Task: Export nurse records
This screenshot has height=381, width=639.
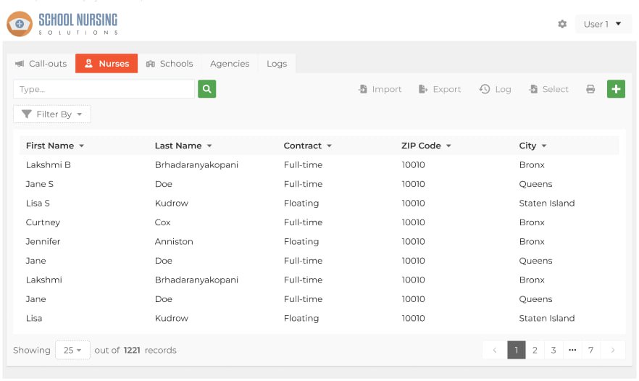Action: (x=440, y=89)
